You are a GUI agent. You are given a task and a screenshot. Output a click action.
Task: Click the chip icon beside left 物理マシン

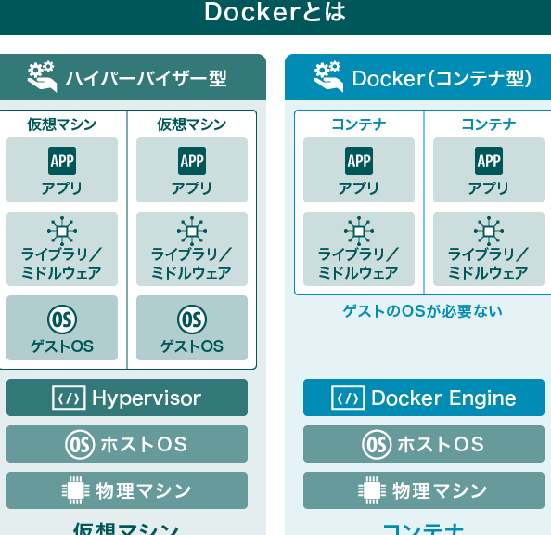point(75,490)
